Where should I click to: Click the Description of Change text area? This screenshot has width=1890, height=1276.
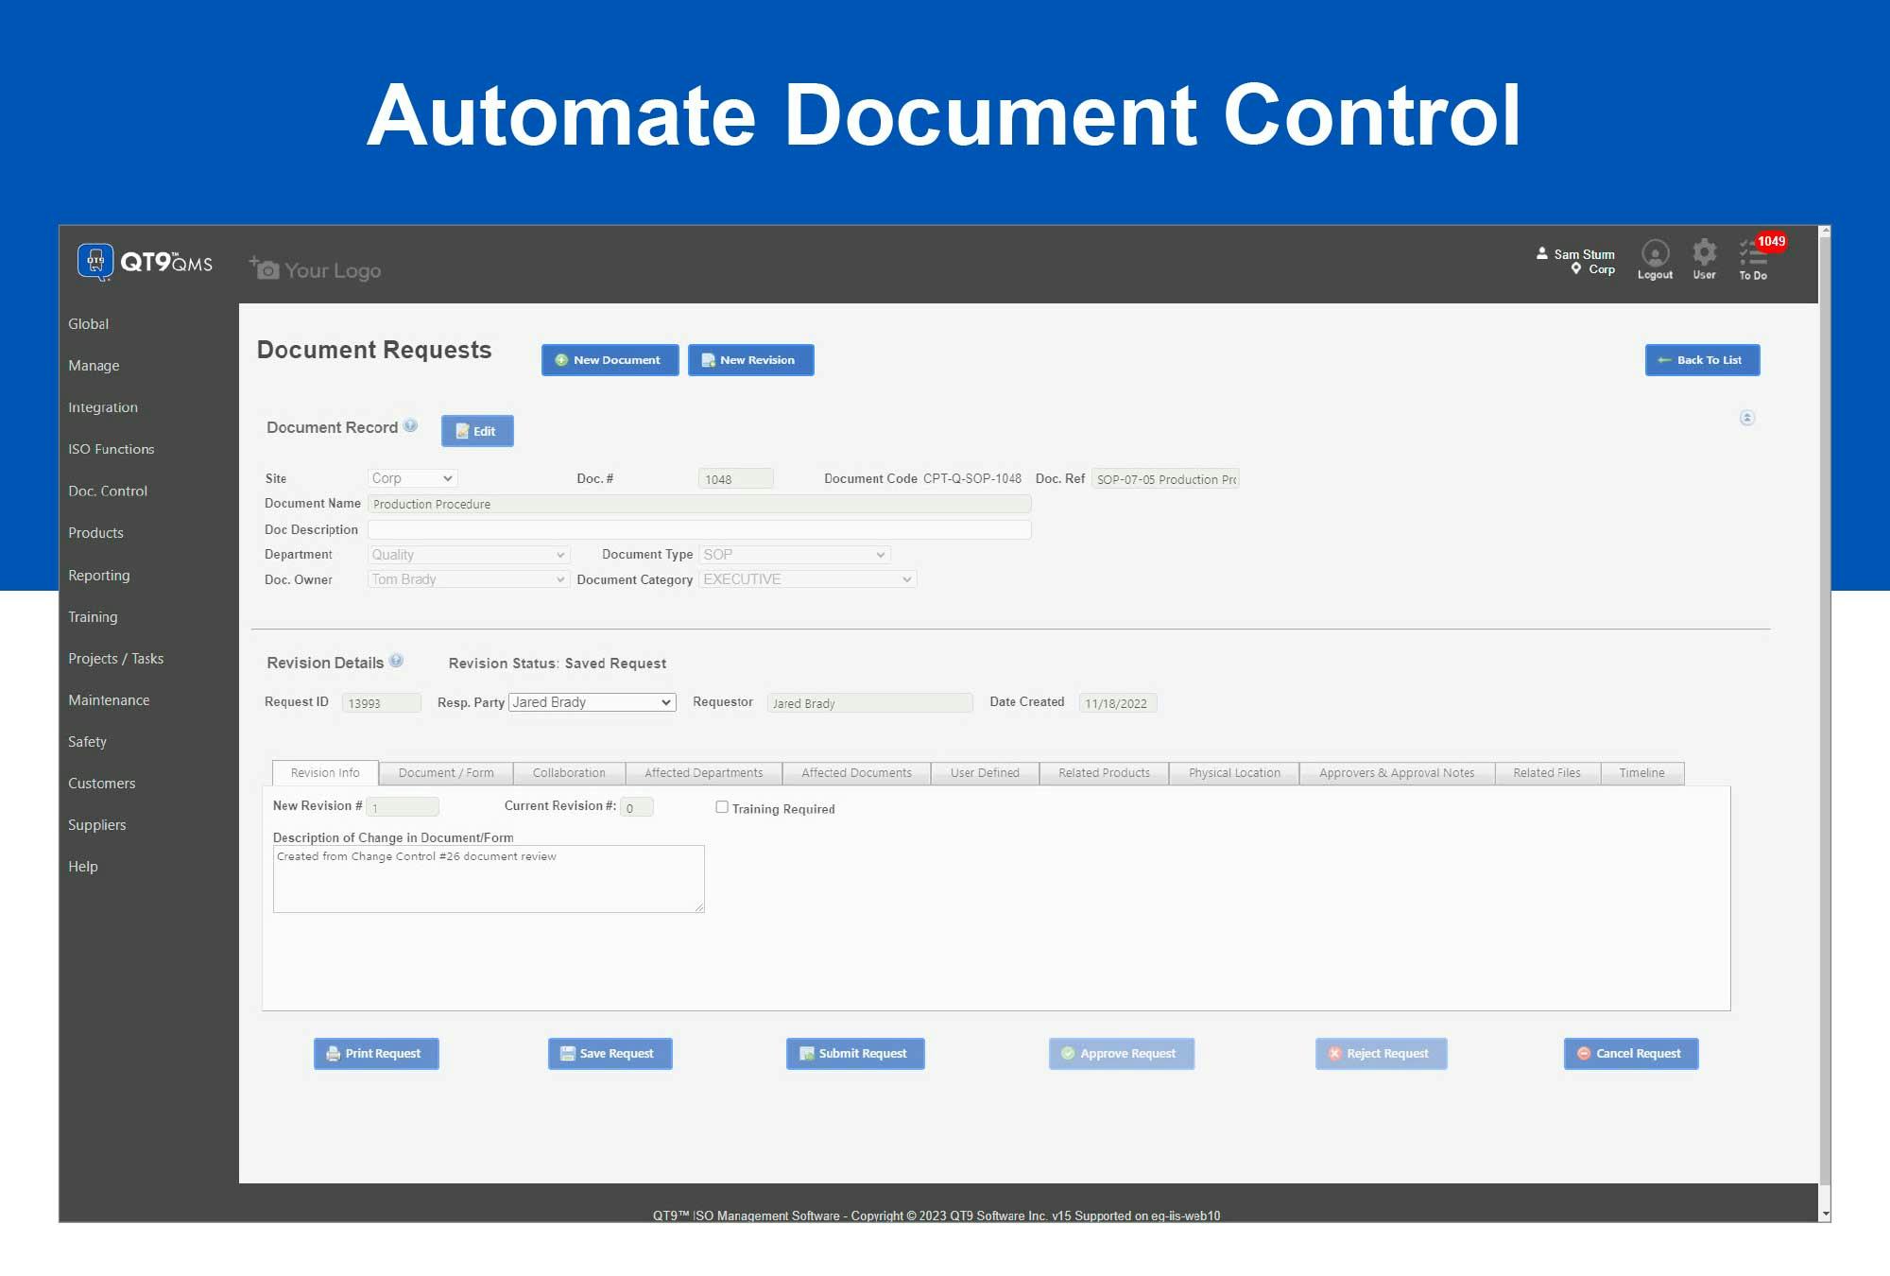point(488,879)
